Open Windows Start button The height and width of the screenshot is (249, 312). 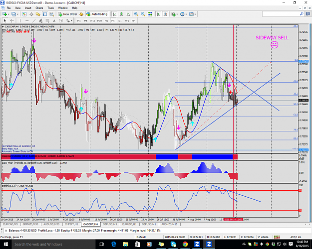point(5,244)
